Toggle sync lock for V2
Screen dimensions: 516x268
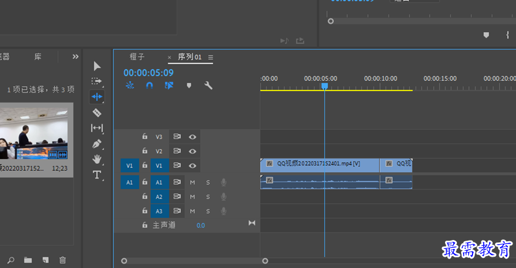tap(177, 151)
